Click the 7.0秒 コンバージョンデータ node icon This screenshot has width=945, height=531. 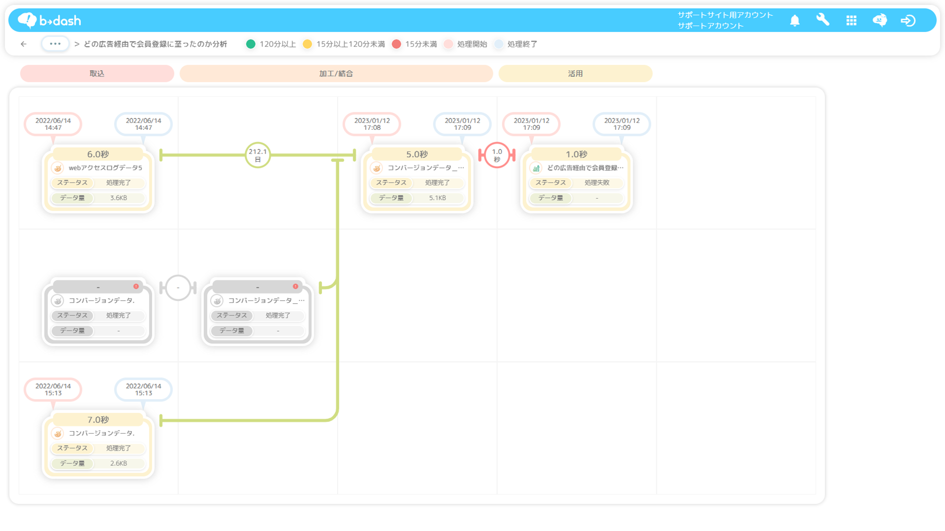pos(58,433)
